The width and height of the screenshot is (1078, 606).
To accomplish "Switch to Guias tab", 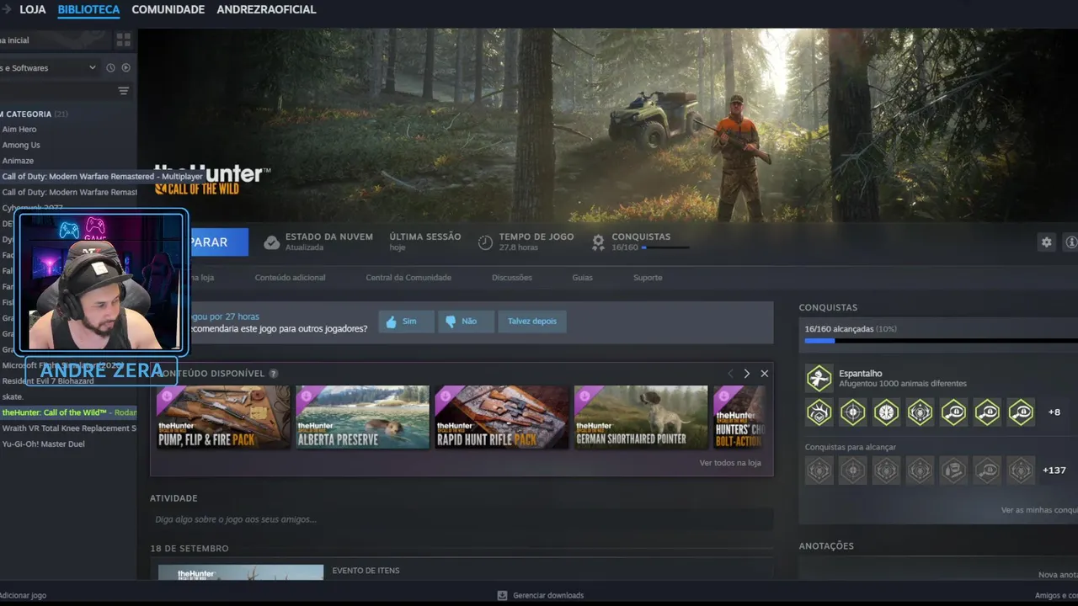I will [x=582, y=278].
